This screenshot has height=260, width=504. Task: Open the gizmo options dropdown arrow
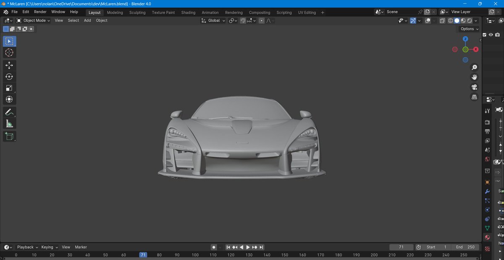[x=419, y=21]
